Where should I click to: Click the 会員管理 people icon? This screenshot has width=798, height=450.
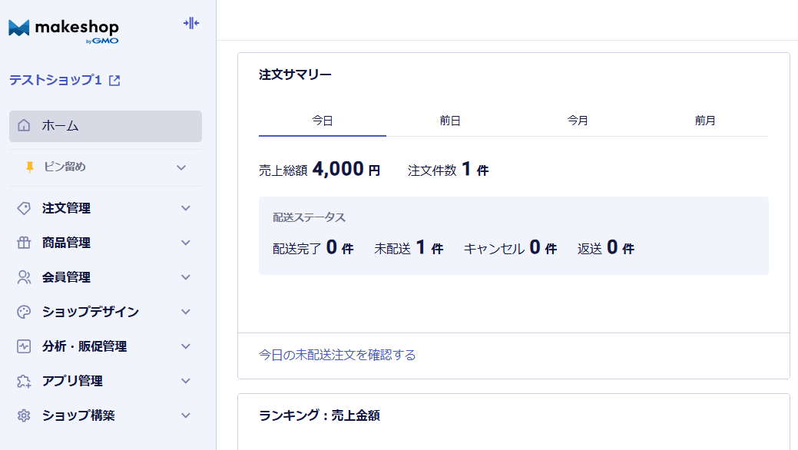pos(24,277)
